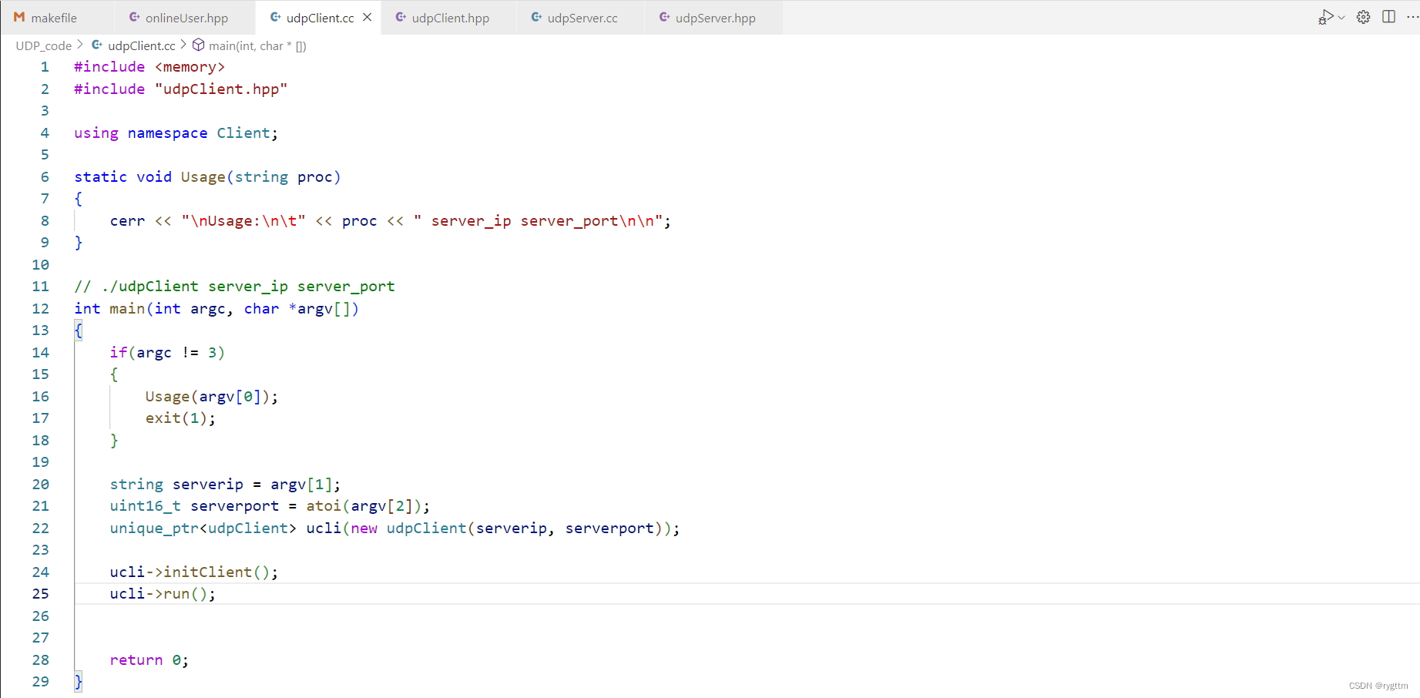Click 'main' in the int main line
The image size is (1420, 698).
point(127,309)
